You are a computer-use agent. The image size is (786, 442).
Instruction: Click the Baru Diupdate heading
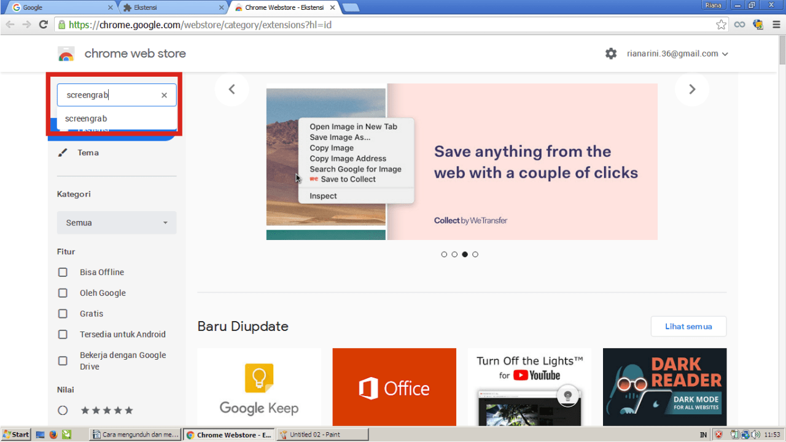click(x=243, y=327)
